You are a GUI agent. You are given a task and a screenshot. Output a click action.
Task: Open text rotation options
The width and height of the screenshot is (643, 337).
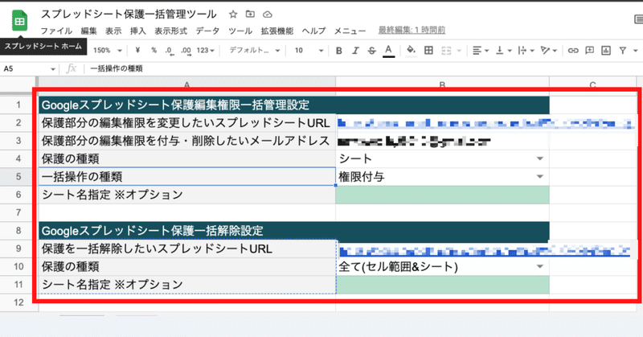[549, 51]
